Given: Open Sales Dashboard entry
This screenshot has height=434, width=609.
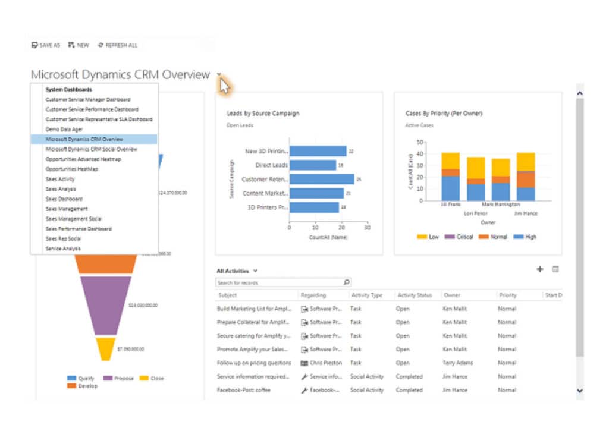Looking at the screenshot, I should point(64,199).
